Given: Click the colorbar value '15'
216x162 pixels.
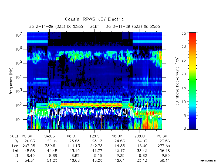Looking at the screenshot, I should coord(184,88).
